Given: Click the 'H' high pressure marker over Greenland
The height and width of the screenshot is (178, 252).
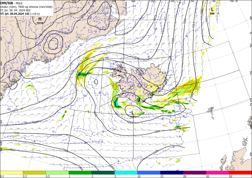Looking at the screenshot, I should pyautogui.click(x=40, y=19).
